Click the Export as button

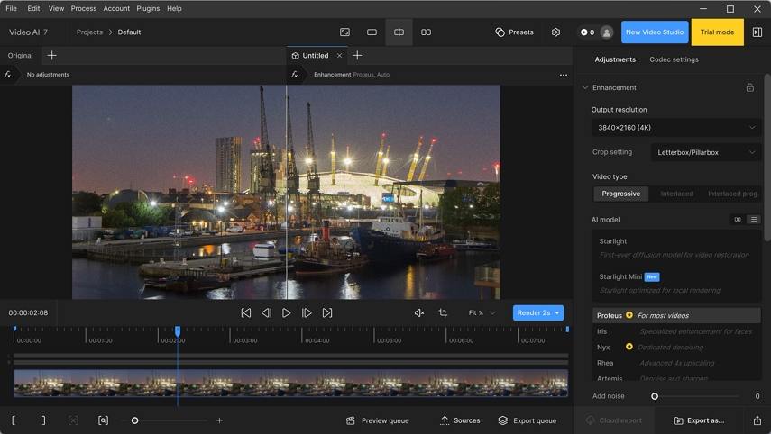point(699,420)
